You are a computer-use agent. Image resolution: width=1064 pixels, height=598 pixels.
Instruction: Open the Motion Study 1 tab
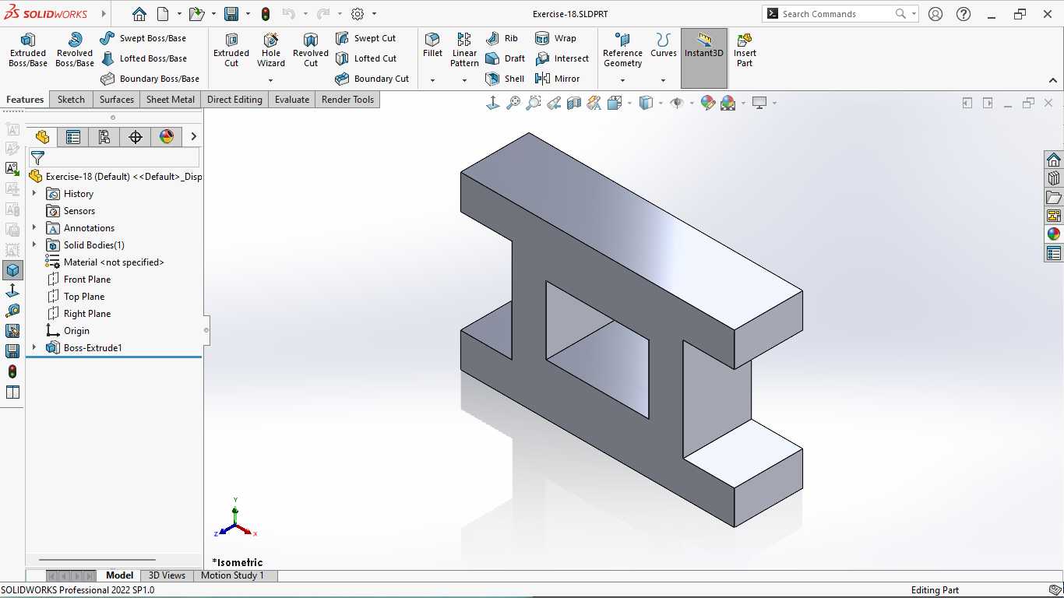click(x=232, y=575)
